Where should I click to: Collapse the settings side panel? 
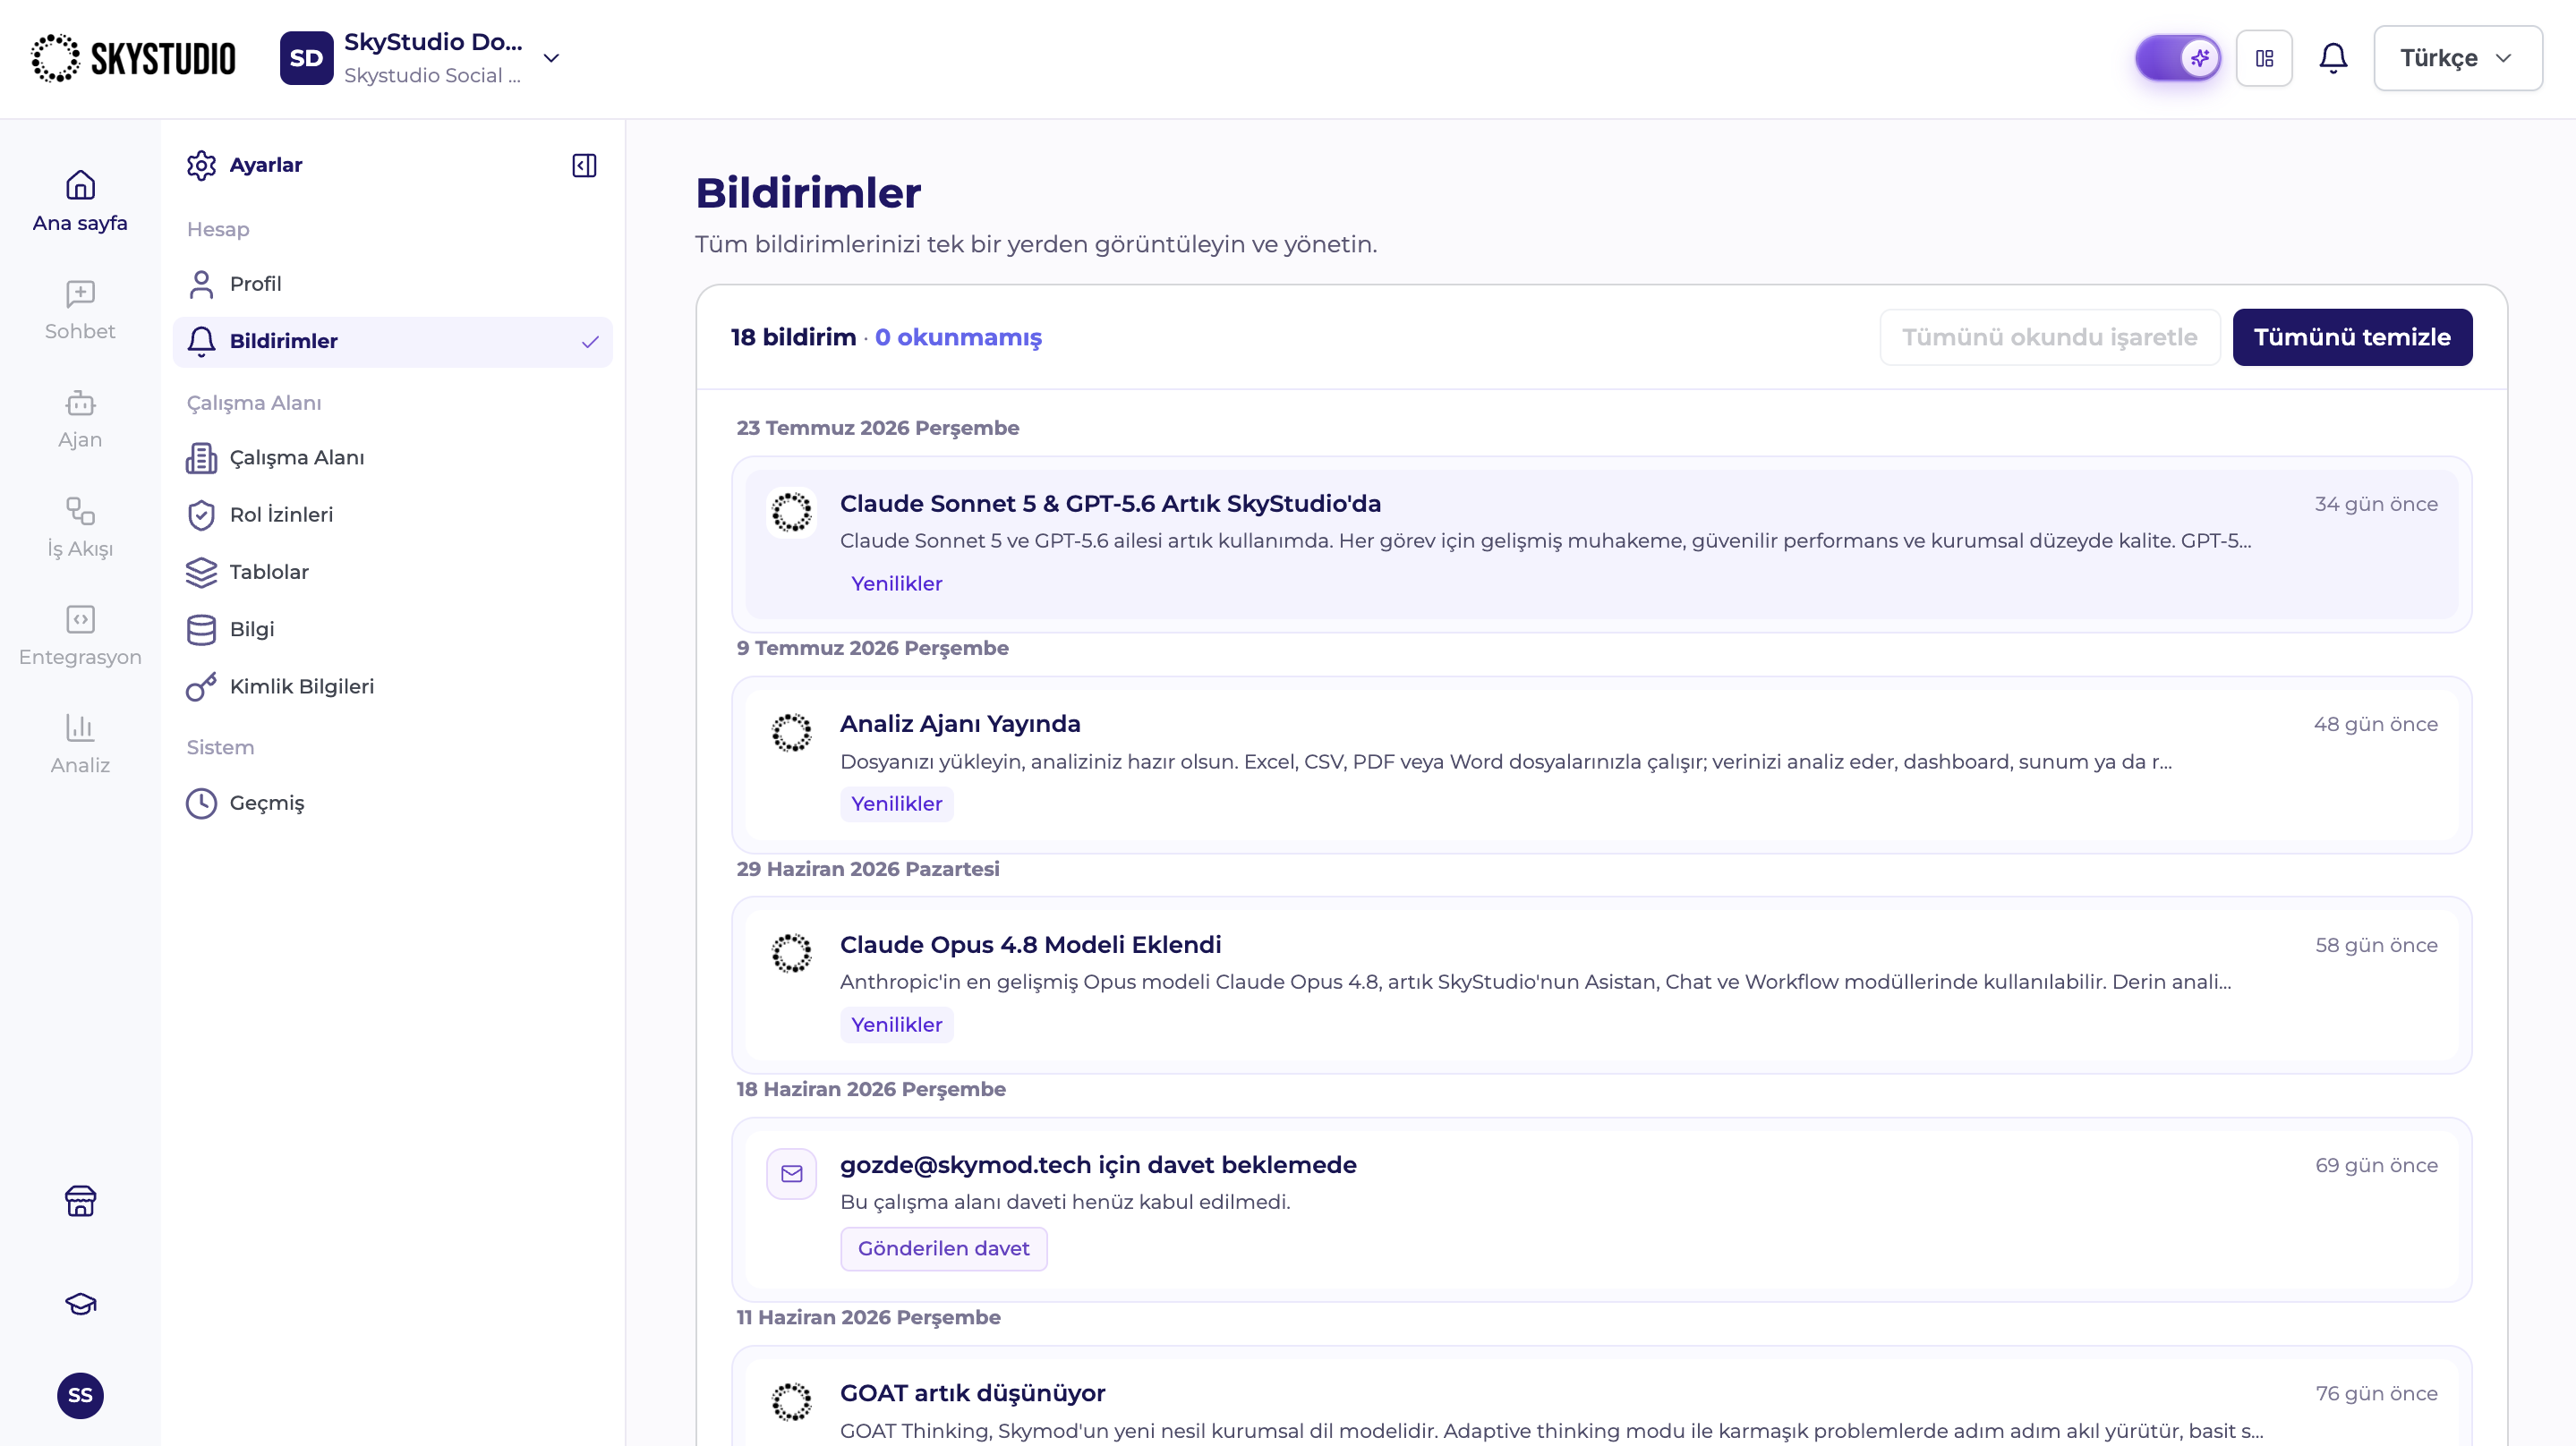(x=584, y=165)
